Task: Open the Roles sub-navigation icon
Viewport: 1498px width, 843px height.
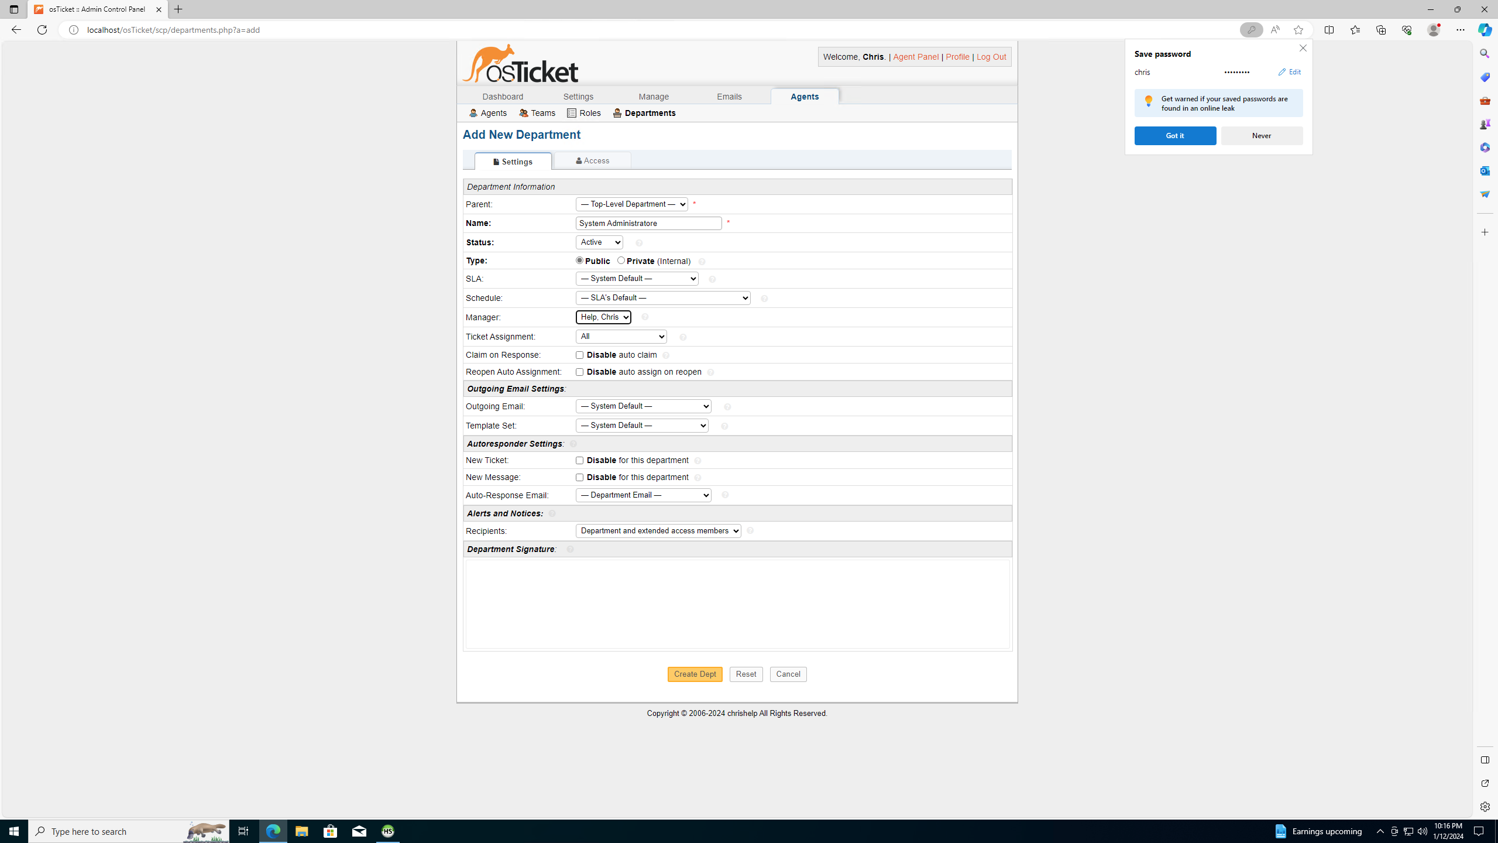Action: [572, 113]
